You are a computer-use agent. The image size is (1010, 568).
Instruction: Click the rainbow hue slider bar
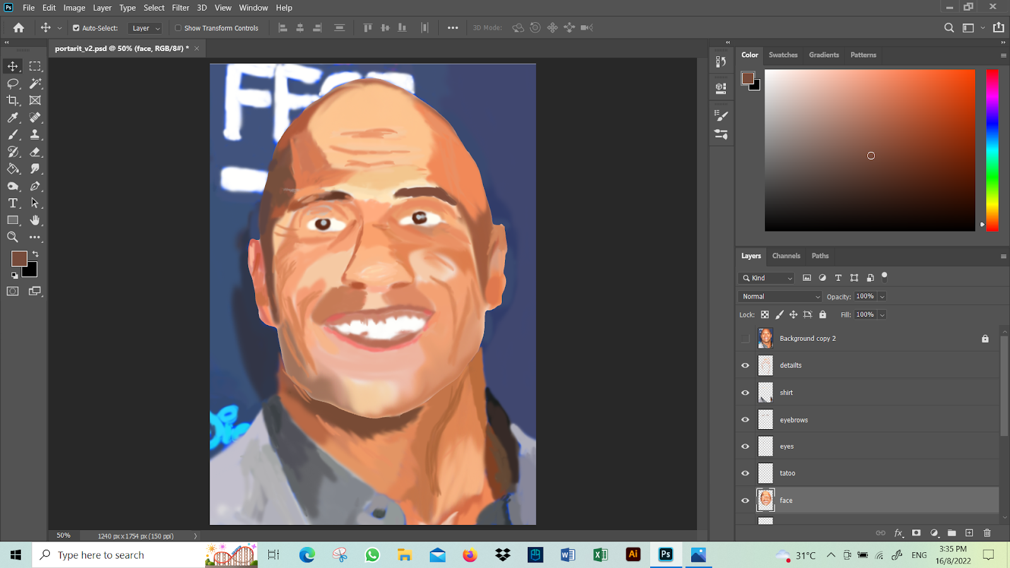992,150
